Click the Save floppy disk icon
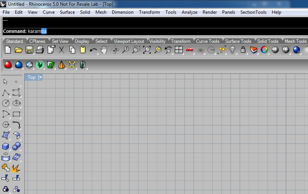 pyautogui.click(x=29, y=50)
